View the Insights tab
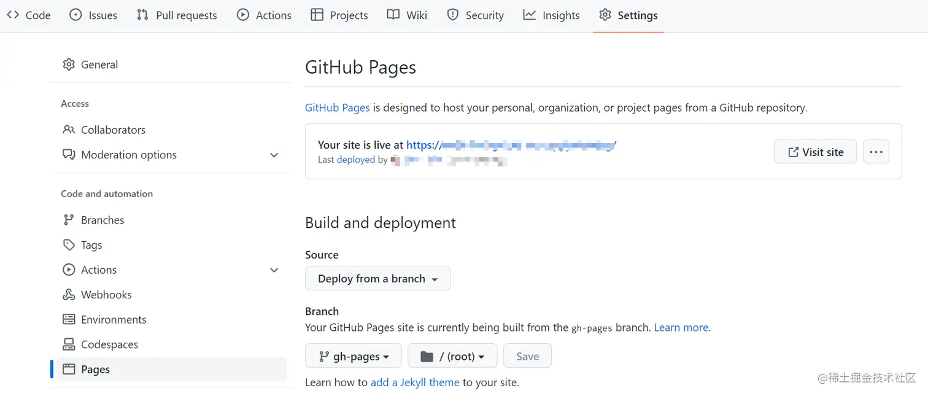928x396 pixels. pyautogui.click(x=551, y=15)
